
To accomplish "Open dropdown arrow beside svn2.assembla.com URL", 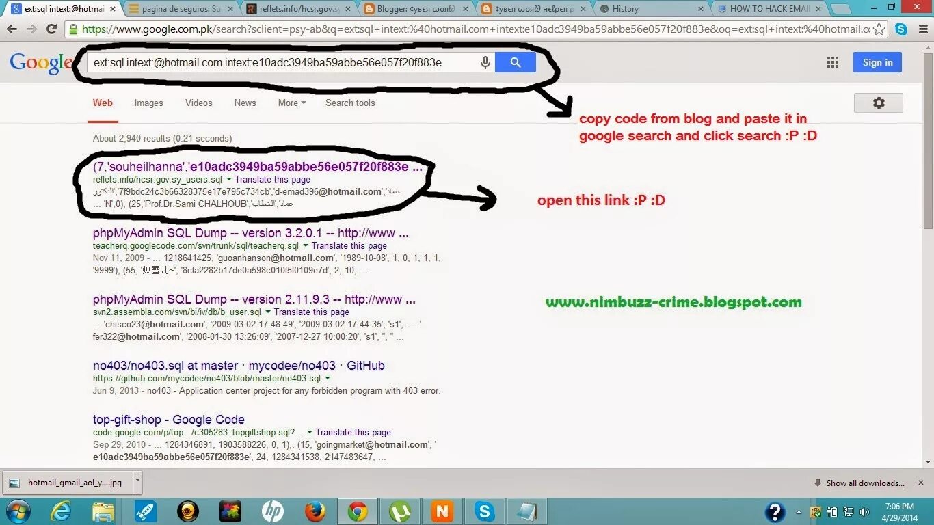I will 268,312.
